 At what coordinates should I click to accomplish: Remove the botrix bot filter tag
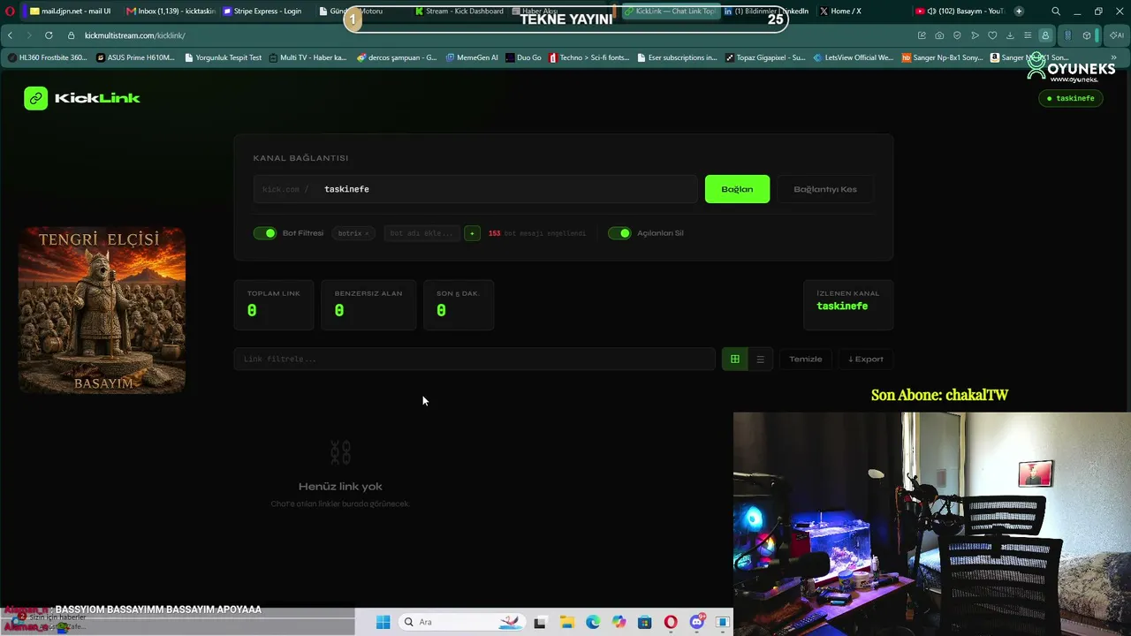[367, 233]
